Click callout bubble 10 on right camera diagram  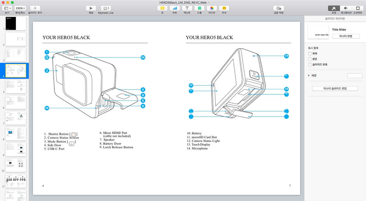[x=286, y=89]
